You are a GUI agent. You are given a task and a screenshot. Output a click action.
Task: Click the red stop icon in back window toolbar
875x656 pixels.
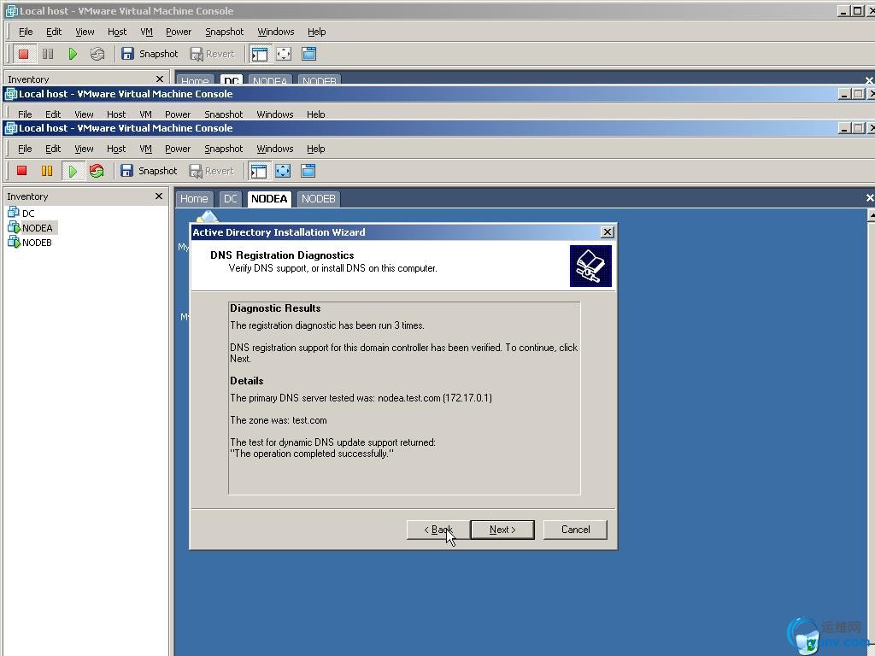(23, 54)
